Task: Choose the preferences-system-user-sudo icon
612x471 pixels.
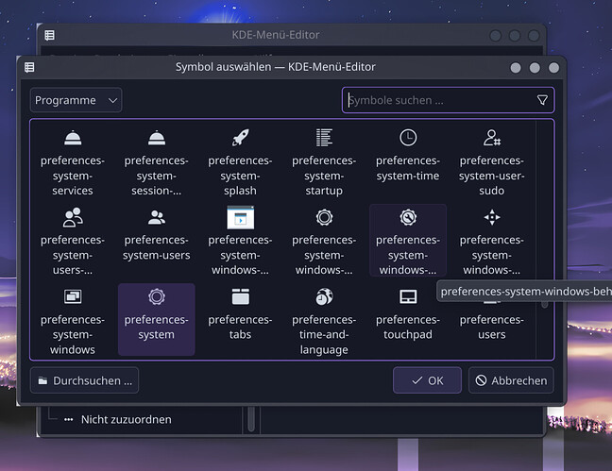Action: (492, 138)
